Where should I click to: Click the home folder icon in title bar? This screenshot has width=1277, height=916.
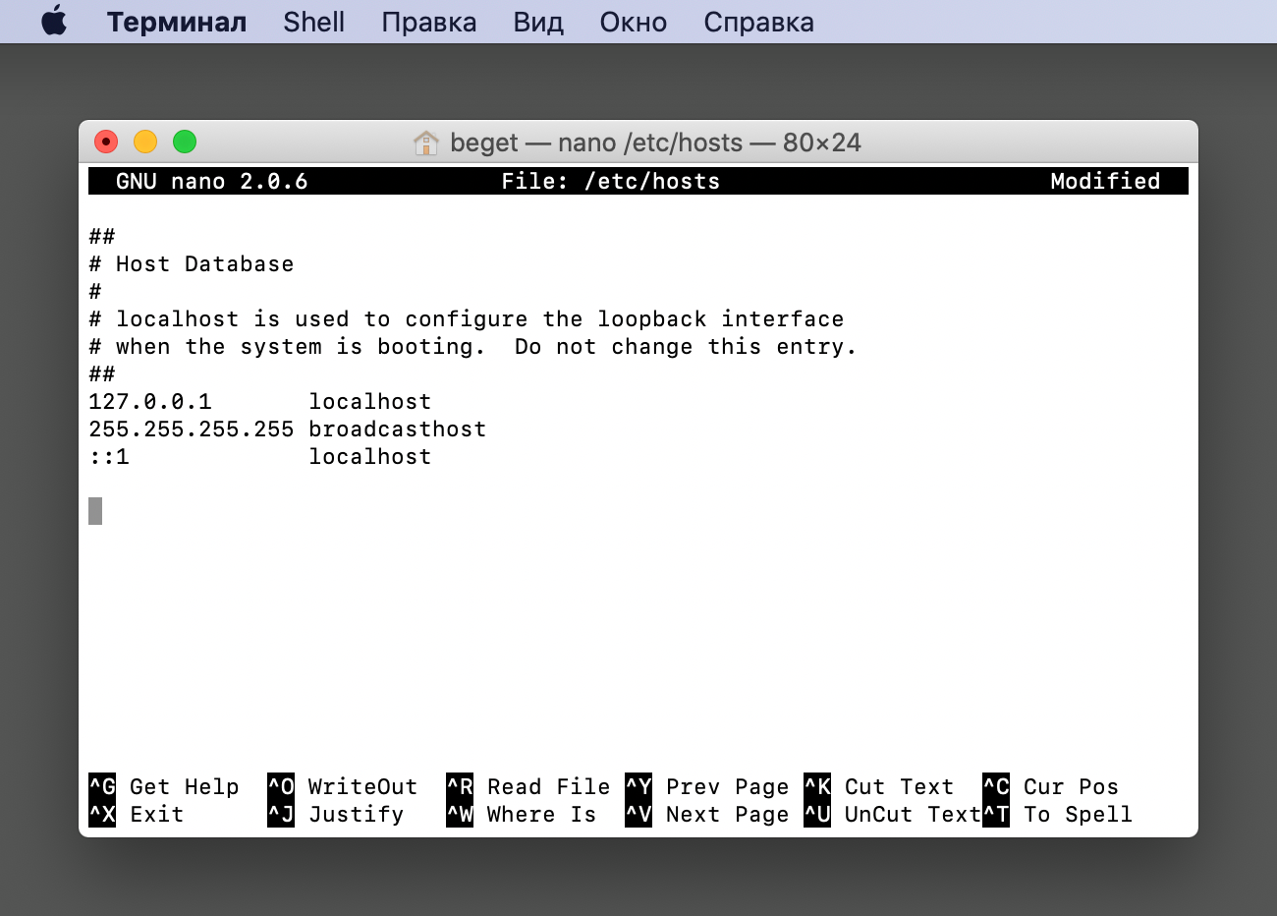click(x=425, y=143)
